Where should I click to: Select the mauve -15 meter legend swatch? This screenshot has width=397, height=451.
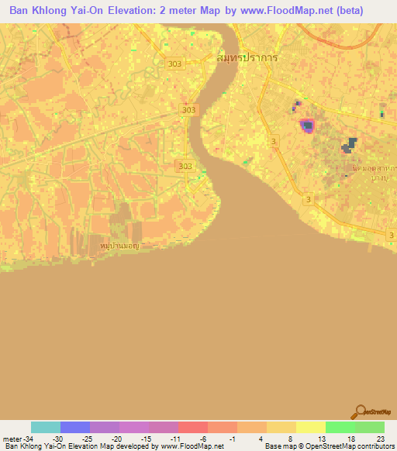(x=164, y=427)
